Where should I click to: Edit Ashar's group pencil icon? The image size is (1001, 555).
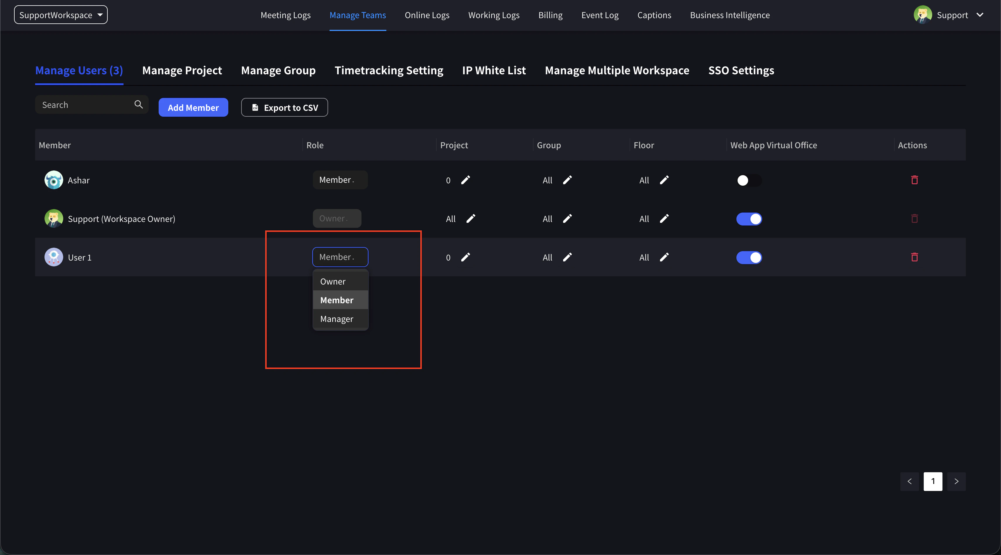567,180
